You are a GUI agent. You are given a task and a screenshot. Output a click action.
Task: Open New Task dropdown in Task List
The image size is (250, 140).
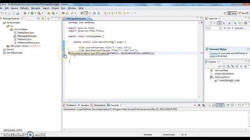(x=214, y=23)
